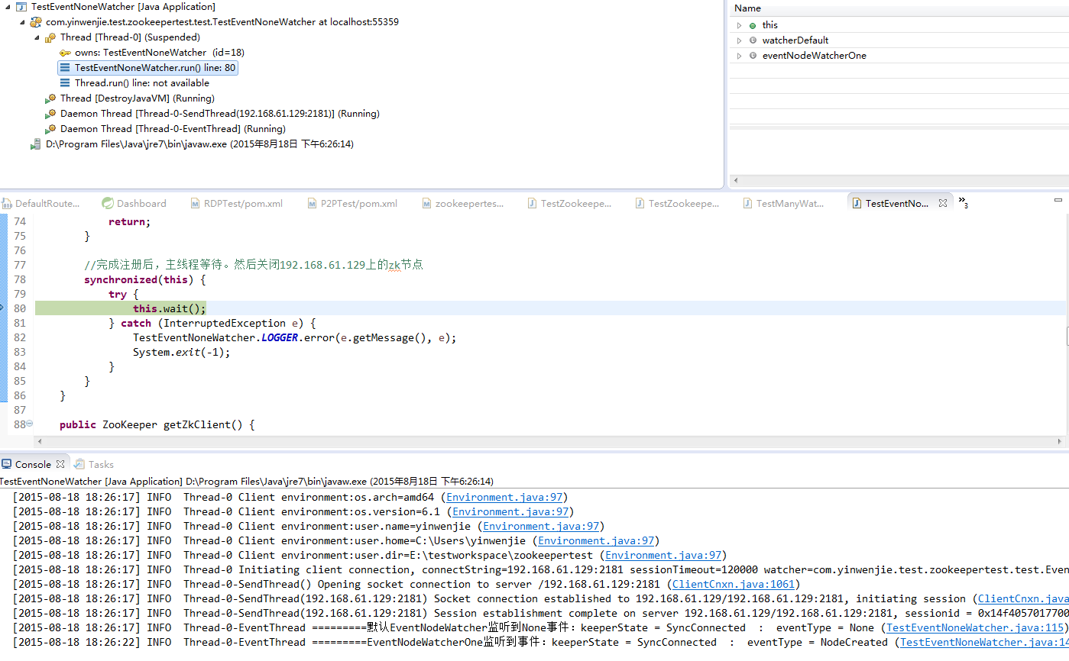Collapse the Thread [Thread-0] (Suspended) node
Viewport: 1069px width, 661px height.
point(37,37)
